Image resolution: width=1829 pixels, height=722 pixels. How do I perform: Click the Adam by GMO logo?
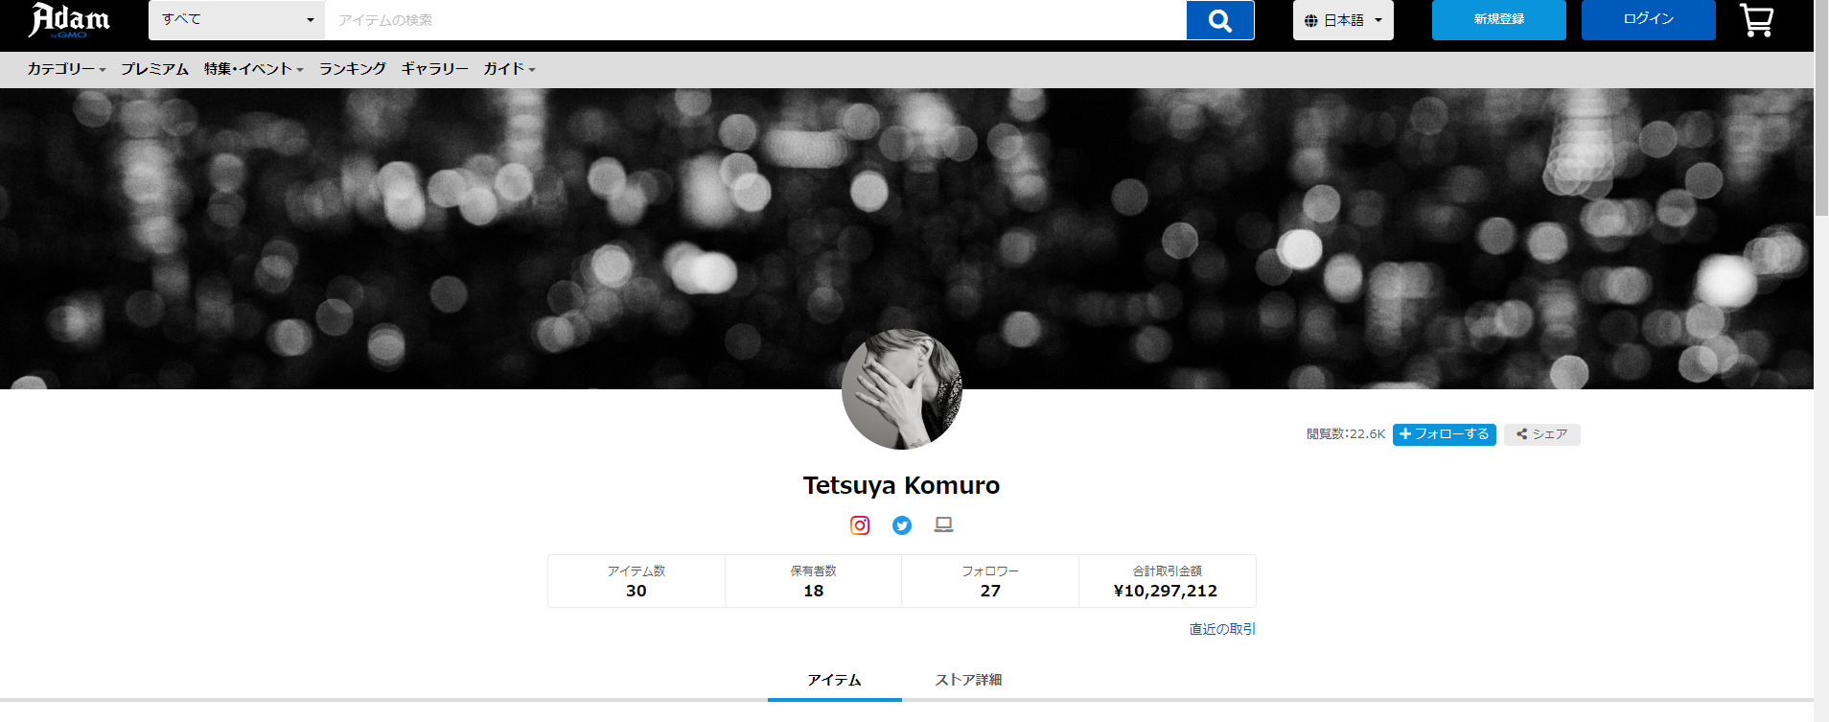coord(69,20)
